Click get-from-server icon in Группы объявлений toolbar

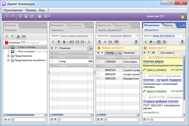99,42
